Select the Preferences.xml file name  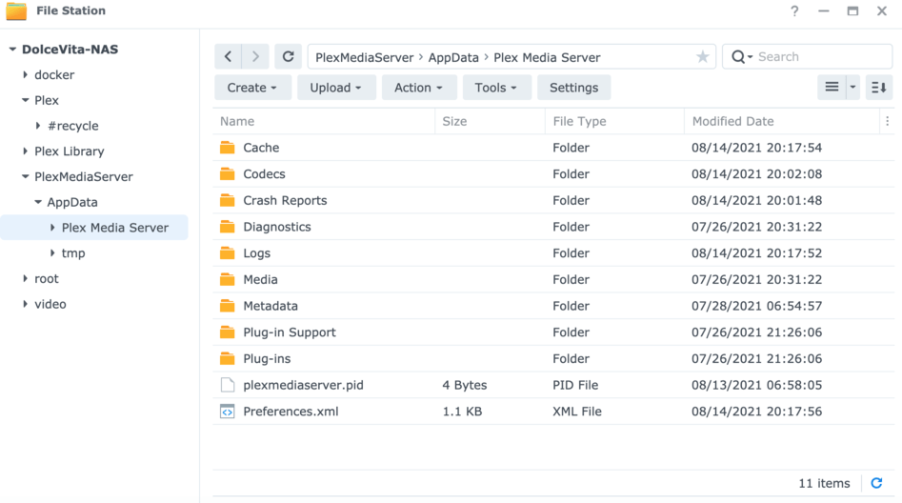point(291,412)
